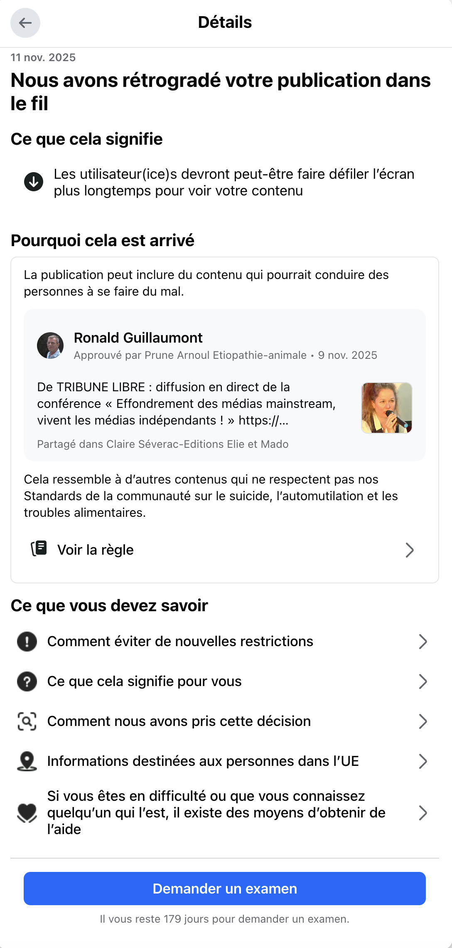The width and height of the screenshot is (452, 948).
Task: Click the rule book icon
Action: (39, 549)
